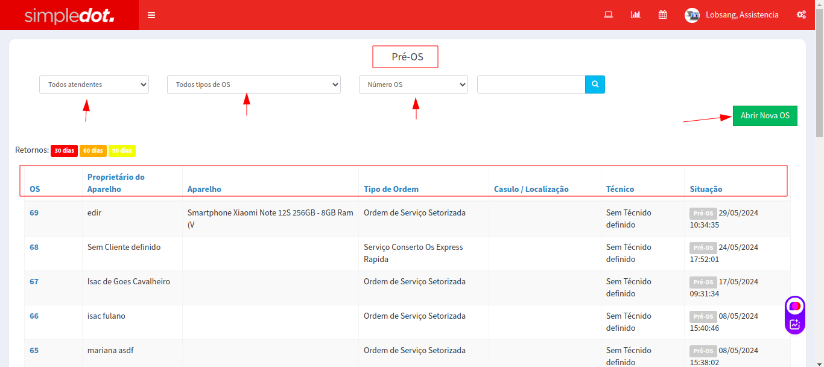
Task: Open OS number 69 link
Action: pos(34,212)
